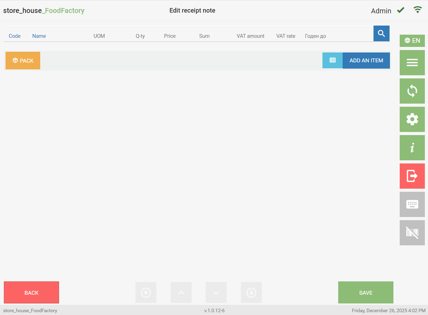Jump to bottom with circled down arrow

pyautogui.click(x=251, y=293)
